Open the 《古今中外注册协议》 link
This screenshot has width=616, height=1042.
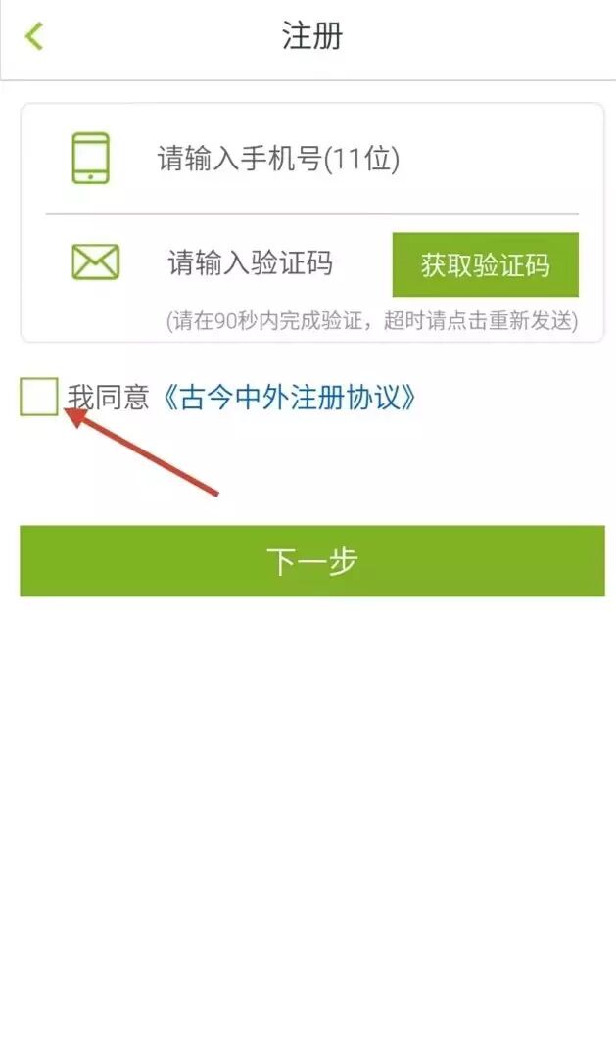pyautogui.click(x=289, y=398)
